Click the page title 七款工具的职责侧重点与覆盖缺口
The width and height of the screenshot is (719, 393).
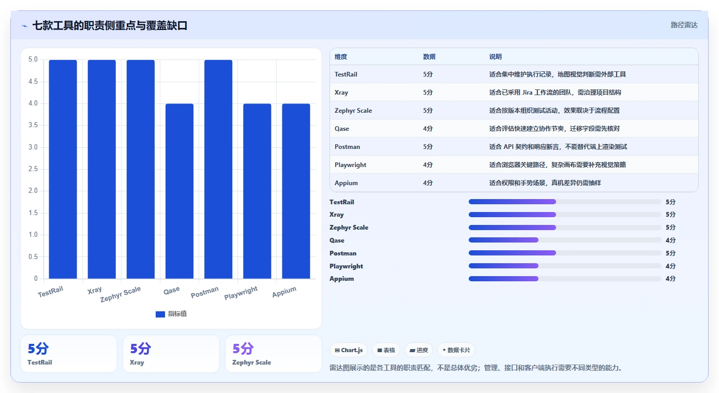point(110,25)
